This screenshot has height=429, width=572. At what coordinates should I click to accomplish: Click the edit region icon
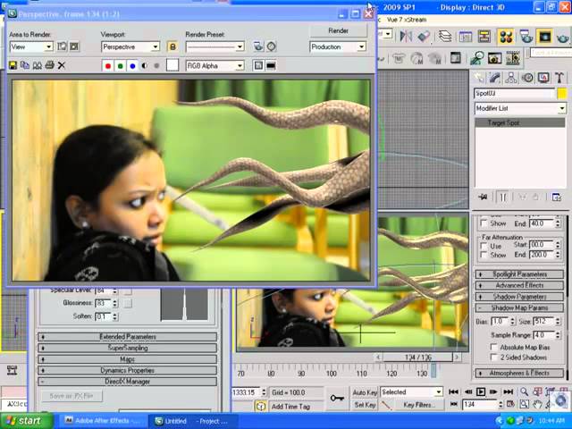click(x=62, y=46)
